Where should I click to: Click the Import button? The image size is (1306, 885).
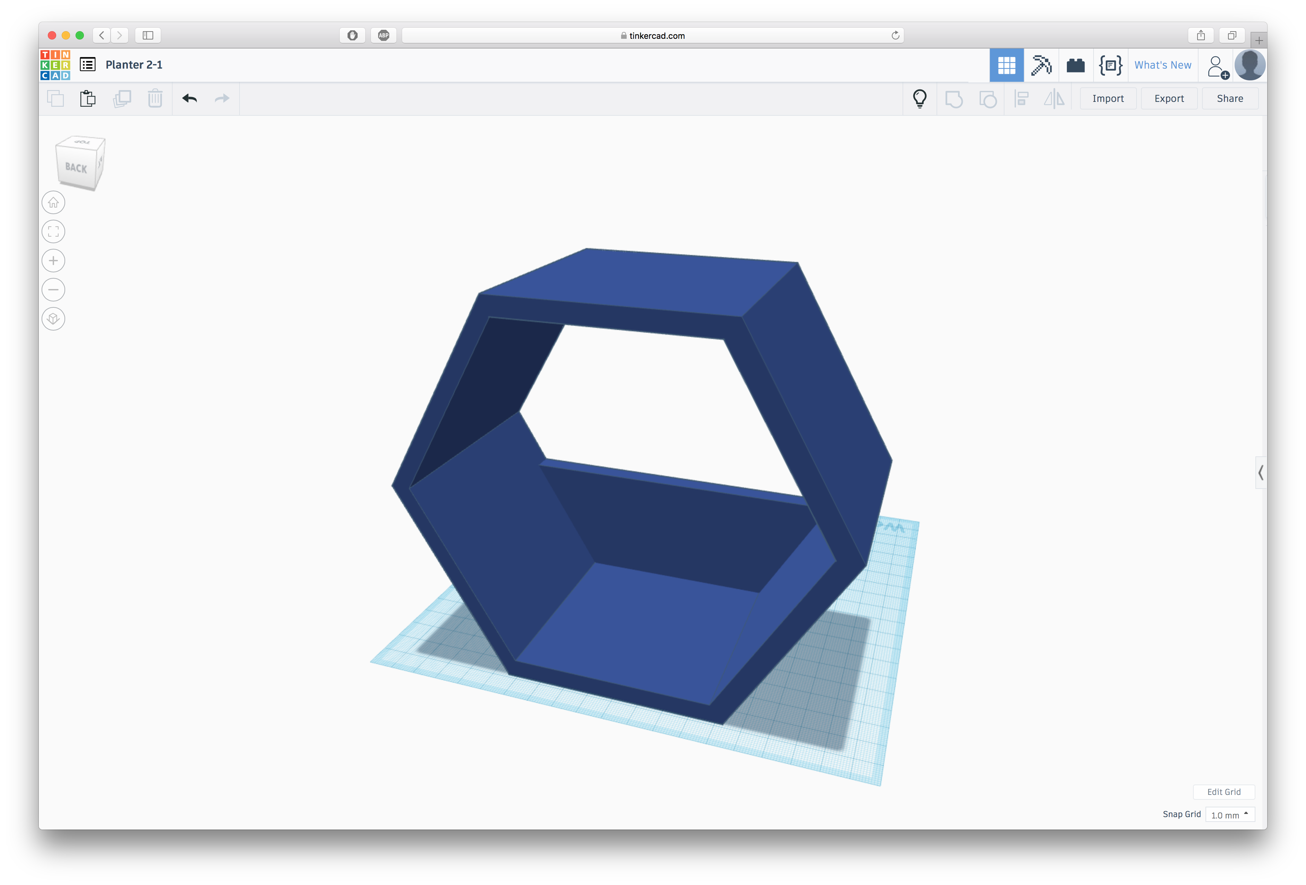(1108, 98)
